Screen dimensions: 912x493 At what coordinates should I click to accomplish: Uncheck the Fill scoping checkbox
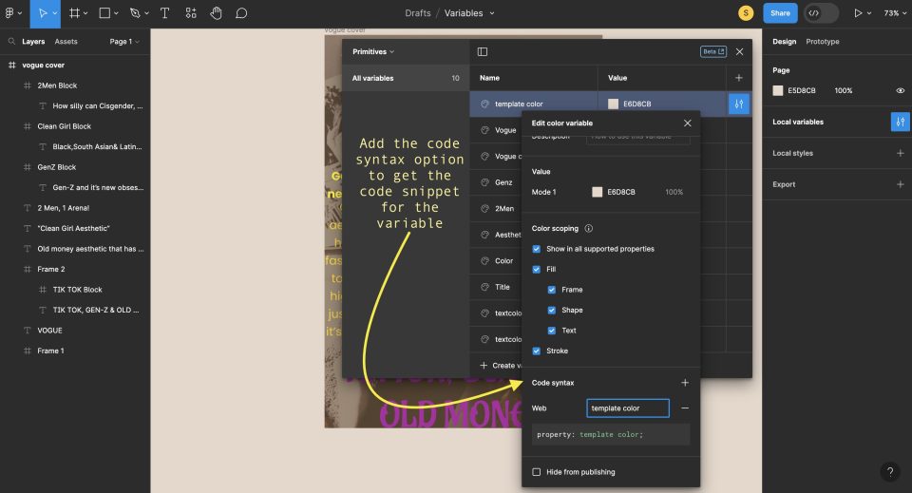tap(536, 269)
